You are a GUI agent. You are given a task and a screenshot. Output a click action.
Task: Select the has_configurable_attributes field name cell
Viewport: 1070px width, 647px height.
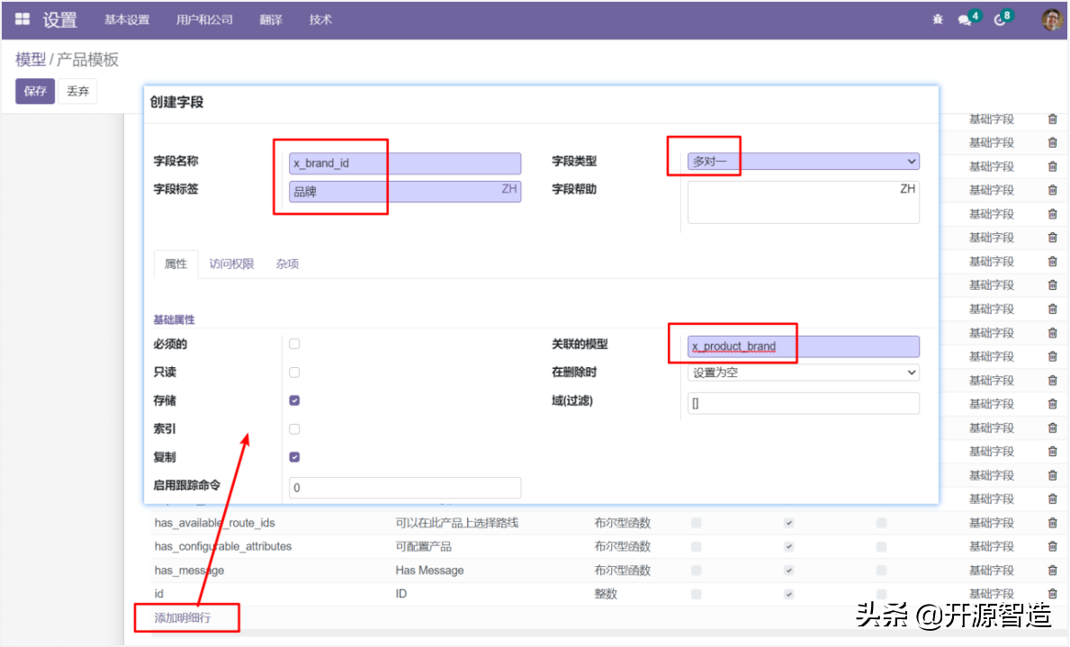[222, 547]
